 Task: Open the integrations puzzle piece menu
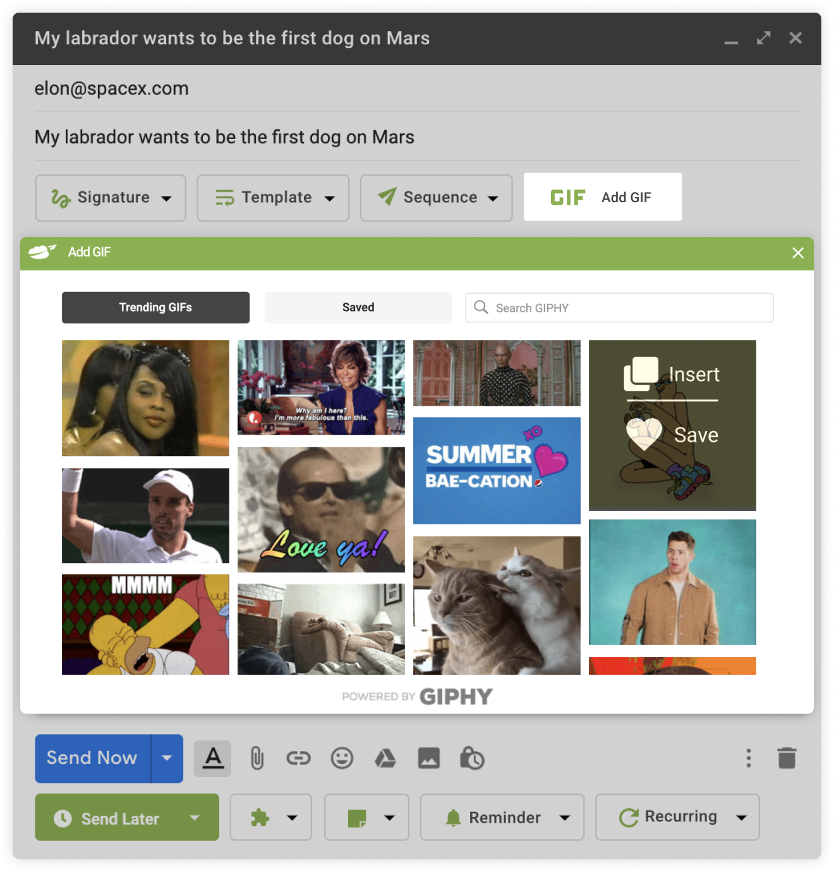[270, 817]
